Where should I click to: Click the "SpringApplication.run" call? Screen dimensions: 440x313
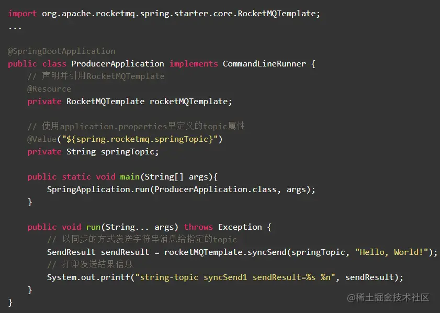pyautogui.click(x=98, y=189)
